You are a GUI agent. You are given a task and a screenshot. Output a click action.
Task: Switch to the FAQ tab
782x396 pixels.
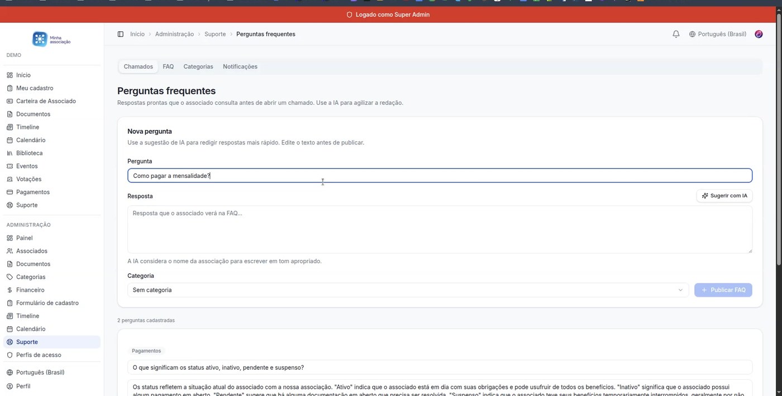[168, 66]
